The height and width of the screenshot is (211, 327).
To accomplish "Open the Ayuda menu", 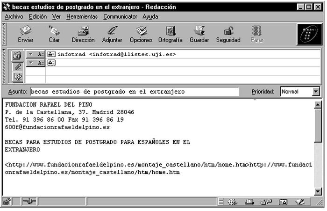I will point(150,16).
